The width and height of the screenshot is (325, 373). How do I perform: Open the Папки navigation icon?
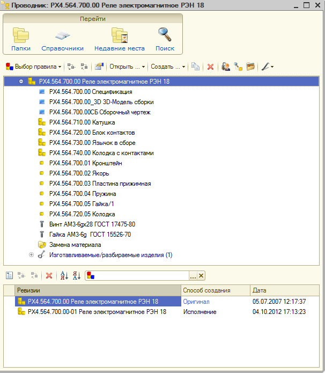pyautogui.click(x=21, y=35)
